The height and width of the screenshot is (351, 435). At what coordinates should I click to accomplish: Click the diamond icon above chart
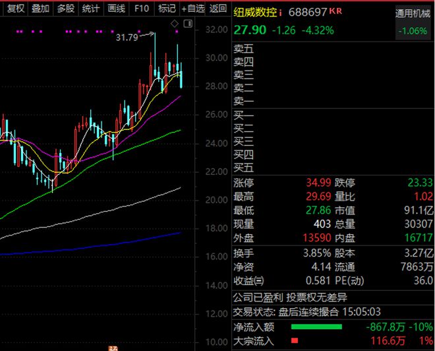[175, 24]
